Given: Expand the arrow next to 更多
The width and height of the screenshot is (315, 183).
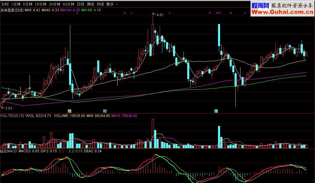Looking at the screenshot, I should (x=117, y=4).
